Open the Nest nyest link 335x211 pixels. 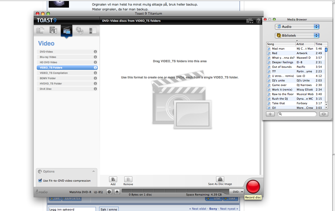[x=229, y=209]
